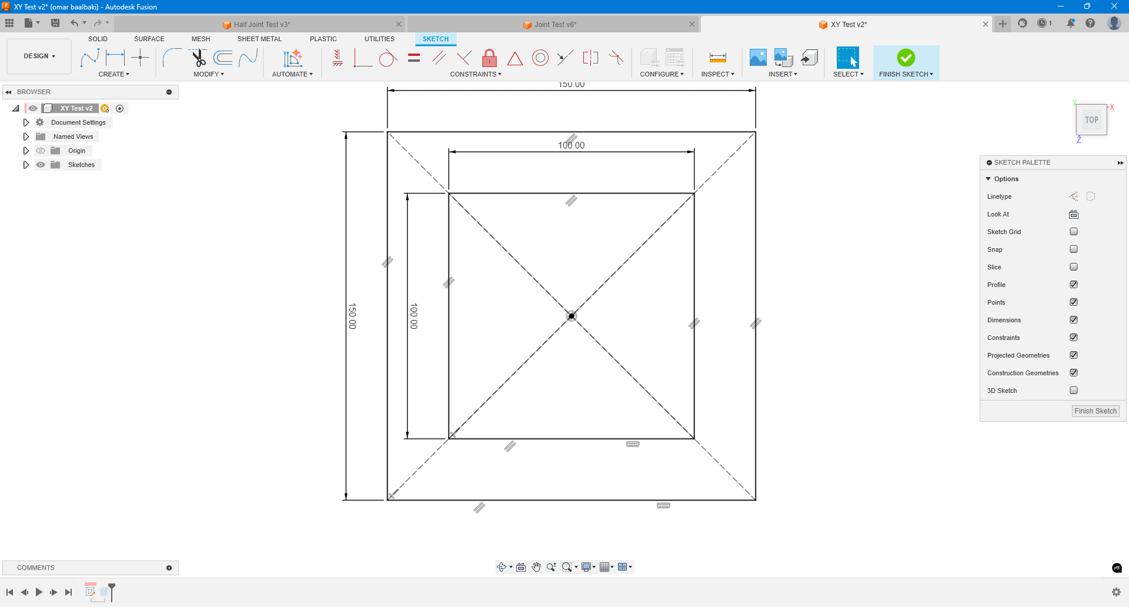This screenshot has width=1129, height=607.
Task: Click the Undo arrow button
Action: click(75, 23)
